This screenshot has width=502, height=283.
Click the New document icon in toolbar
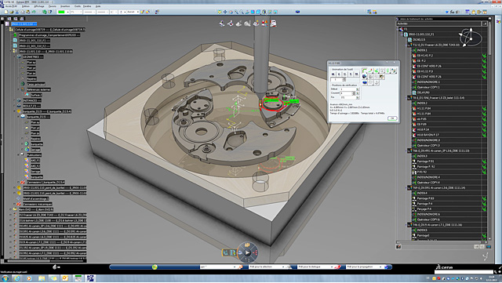tap(6, 12)
